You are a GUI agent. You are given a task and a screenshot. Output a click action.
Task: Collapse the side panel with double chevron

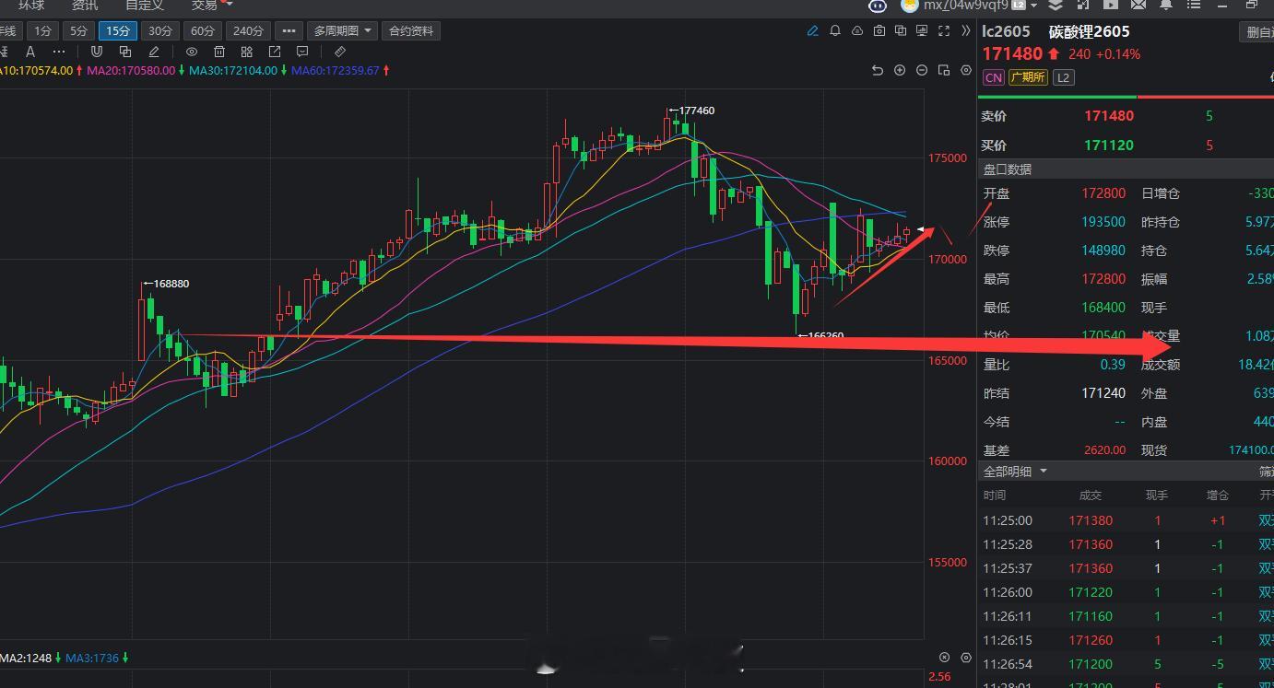[x=966, y=30]
